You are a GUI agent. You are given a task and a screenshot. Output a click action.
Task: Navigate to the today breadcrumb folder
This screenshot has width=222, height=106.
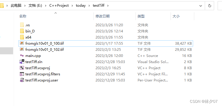(x=81, y=6)
